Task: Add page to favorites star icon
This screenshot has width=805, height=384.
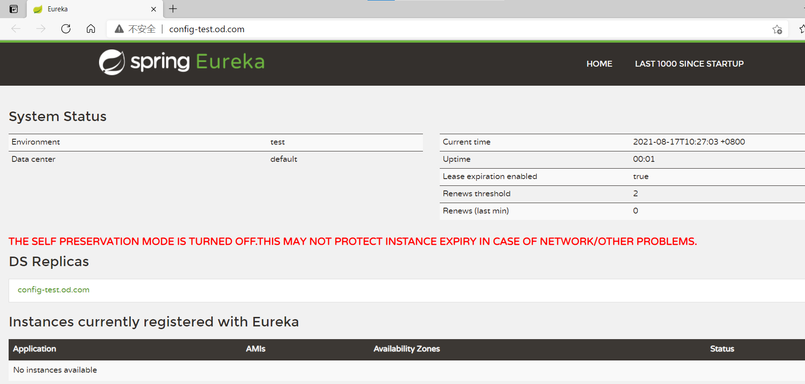Action: (777, 29)
